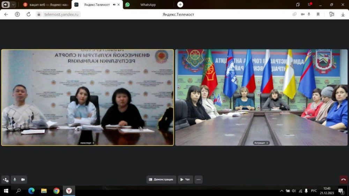The width and height of the screenshot is (349, 196).
Task: Click microphone permission icon in address bar
Action: [x=309, y=14]
